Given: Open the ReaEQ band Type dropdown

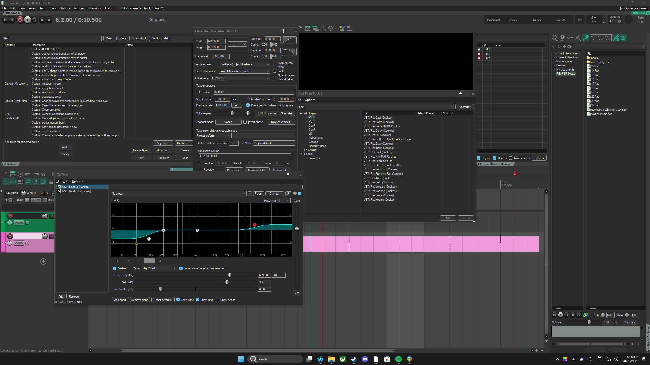Looking at the screenshot, I should (x=159, y=268).
